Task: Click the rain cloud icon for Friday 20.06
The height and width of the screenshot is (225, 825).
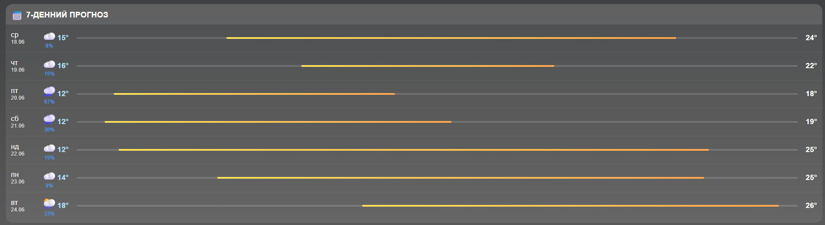Action: (x=49, y=92)
